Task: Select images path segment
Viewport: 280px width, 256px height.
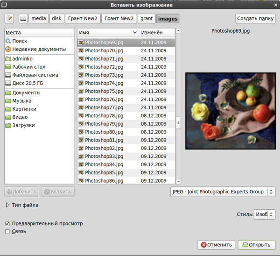Action: pyautogui.click(x=168, y=19)
